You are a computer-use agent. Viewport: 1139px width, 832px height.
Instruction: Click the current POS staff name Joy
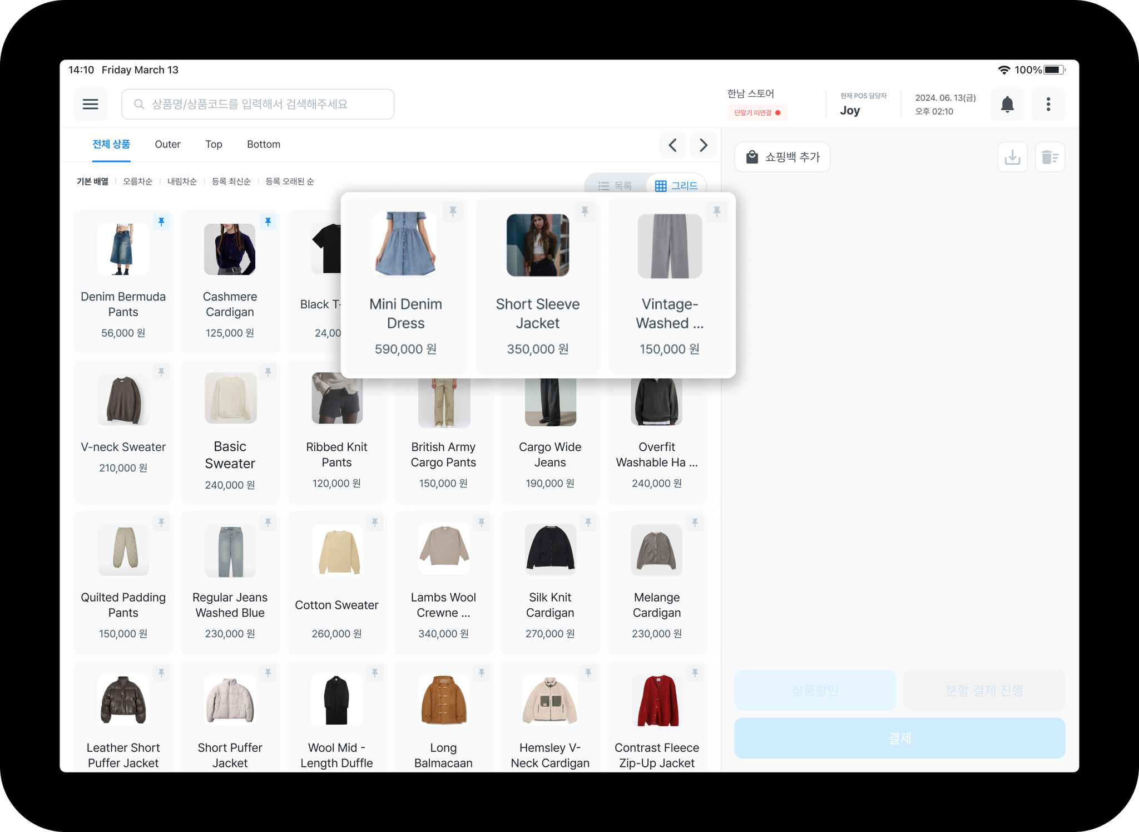tap(850, 110)
